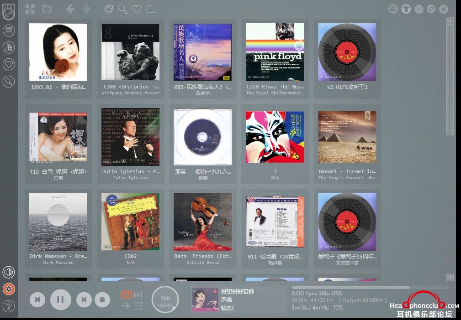Open the folder browse icon in the top toolbar

coord(151,9)
